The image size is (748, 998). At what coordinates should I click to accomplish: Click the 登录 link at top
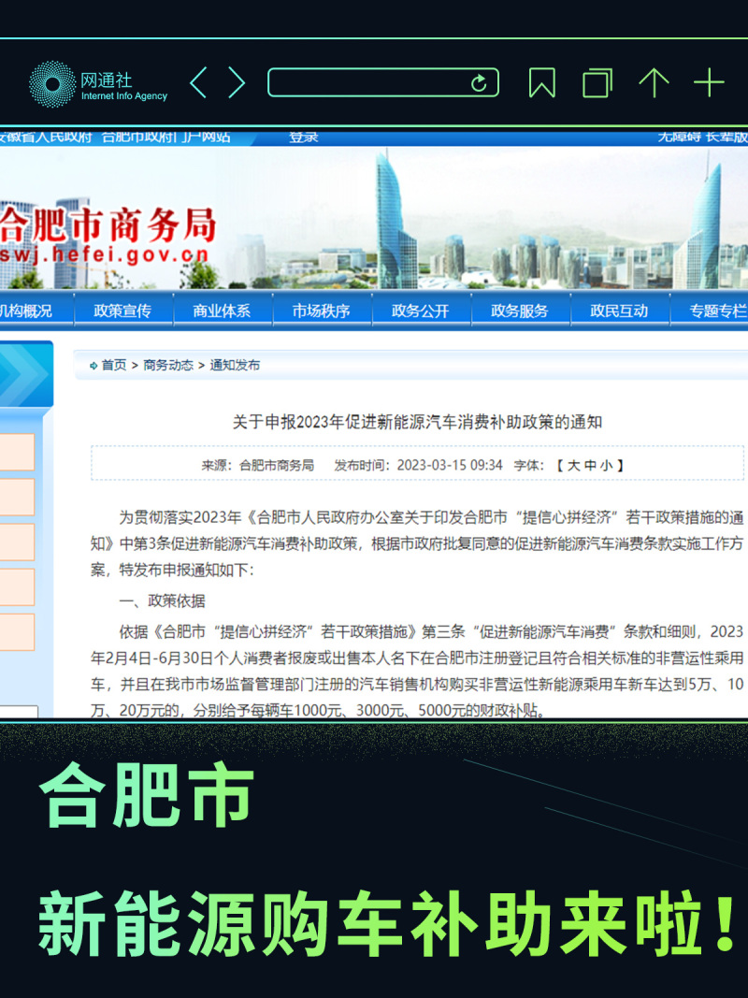pos(303,137)
